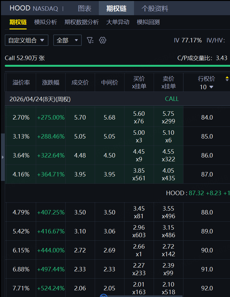230x297 pixels.
Task: Sort by 涨跌幅 column header
Action: click(x=51, y=83)
